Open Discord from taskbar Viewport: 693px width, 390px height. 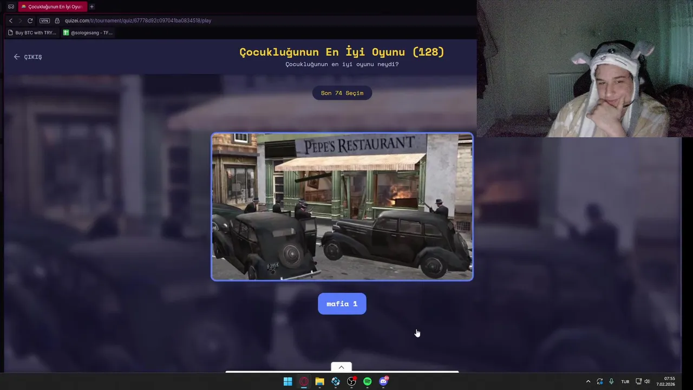tap(383, 381)
